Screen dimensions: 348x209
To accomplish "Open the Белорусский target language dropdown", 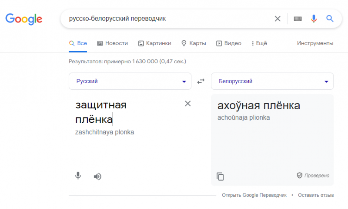I will (x=272, y=81).
